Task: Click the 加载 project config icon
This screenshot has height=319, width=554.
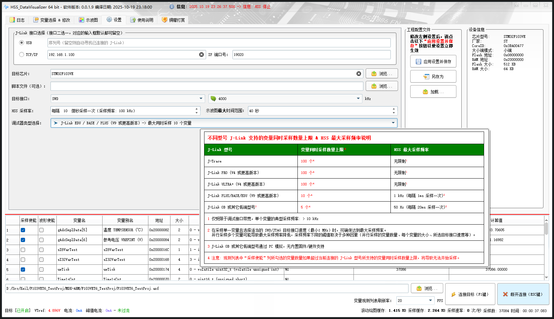Action: pyautogui.click(x=425, y=91)
